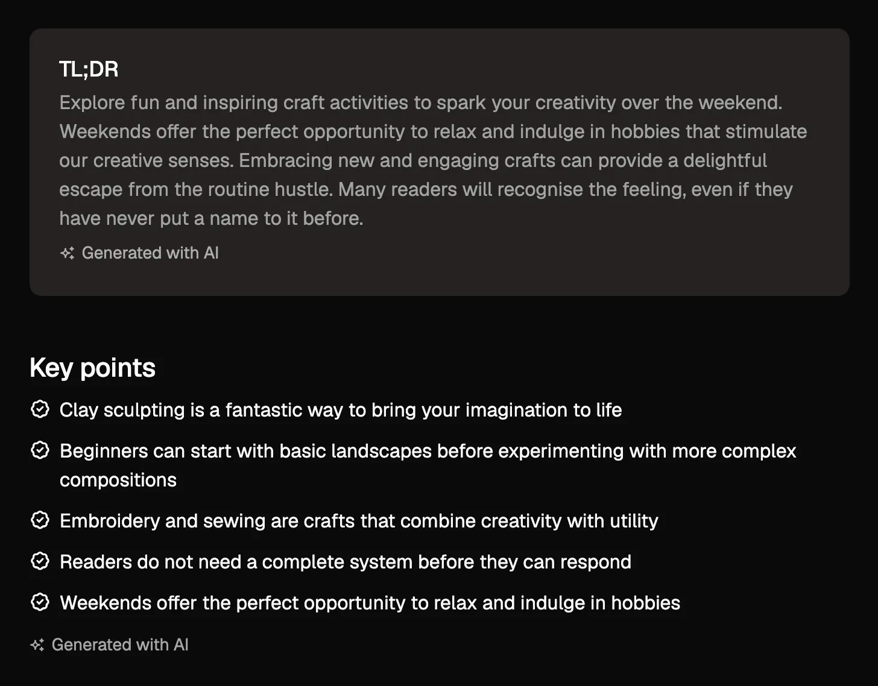Click the check badge beside Weekends offer

point(40,602)
